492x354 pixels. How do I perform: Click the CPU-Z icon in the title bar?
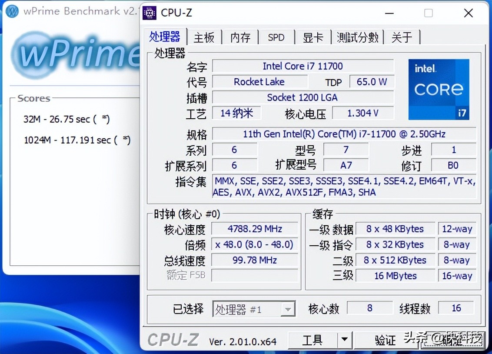point(149,13)
